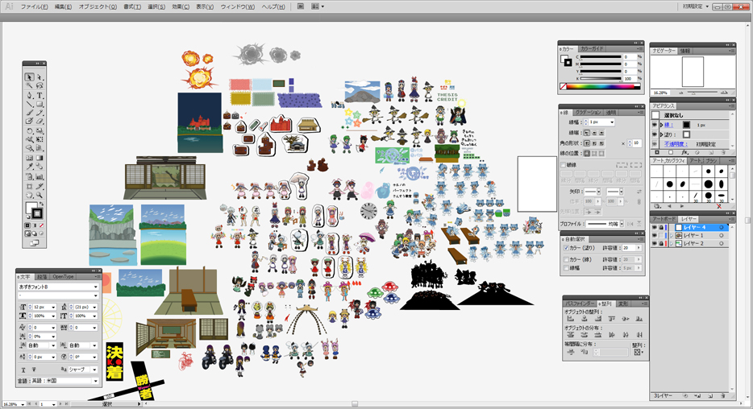
Task: Open the 初期設定 workspace switcher dropdown
Action: (x=696, y=6)
